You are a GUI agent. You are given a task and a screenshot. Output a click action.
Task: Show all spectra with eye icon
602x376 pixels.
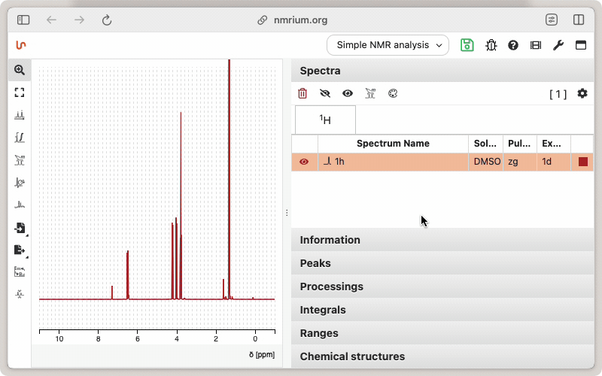coord(348,94)
